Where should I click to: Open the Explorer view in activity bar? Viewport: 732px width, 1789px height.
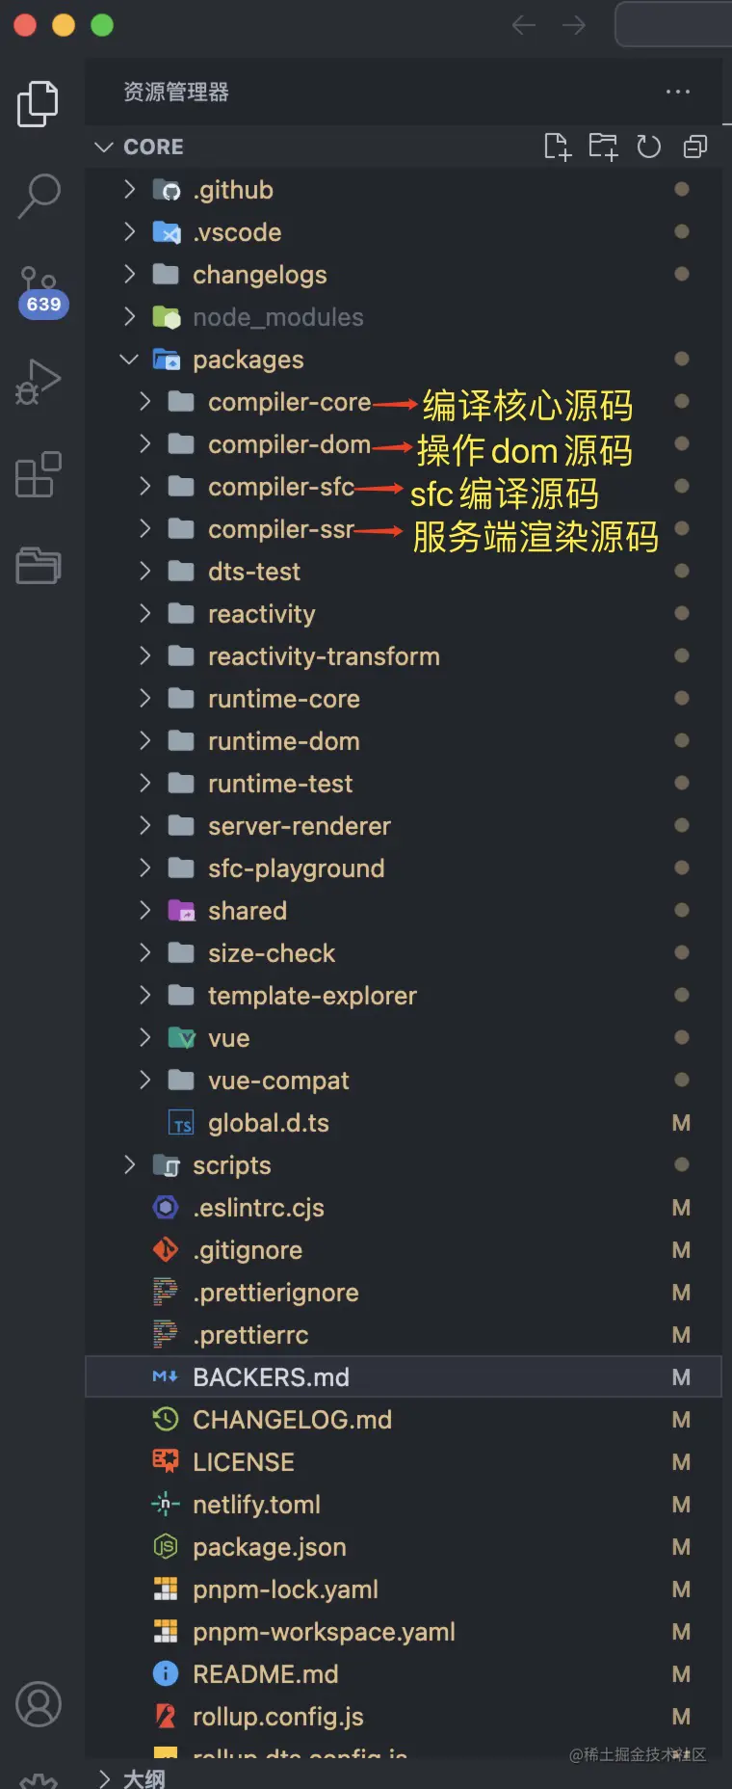click(39, 103)
